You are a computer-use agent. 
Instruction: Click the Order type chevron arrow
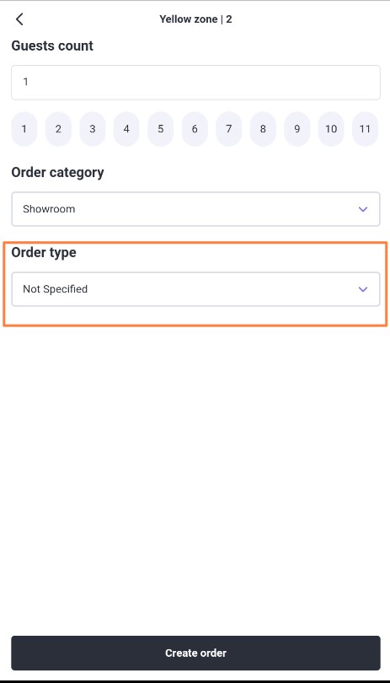[362, 289]
